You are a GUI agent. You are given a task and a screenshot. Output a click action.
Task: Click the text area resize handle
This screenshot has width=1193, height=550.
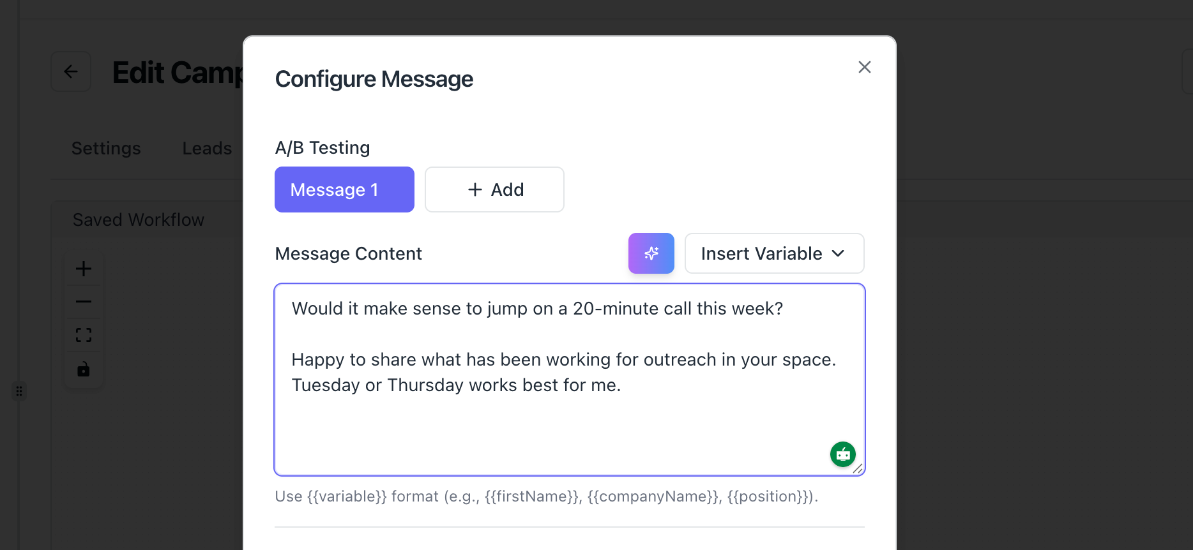[858, 469]
